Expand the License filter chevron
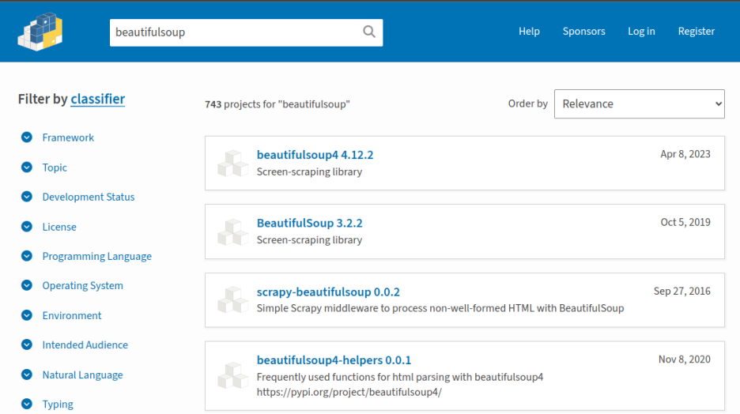 click(27, 227)
